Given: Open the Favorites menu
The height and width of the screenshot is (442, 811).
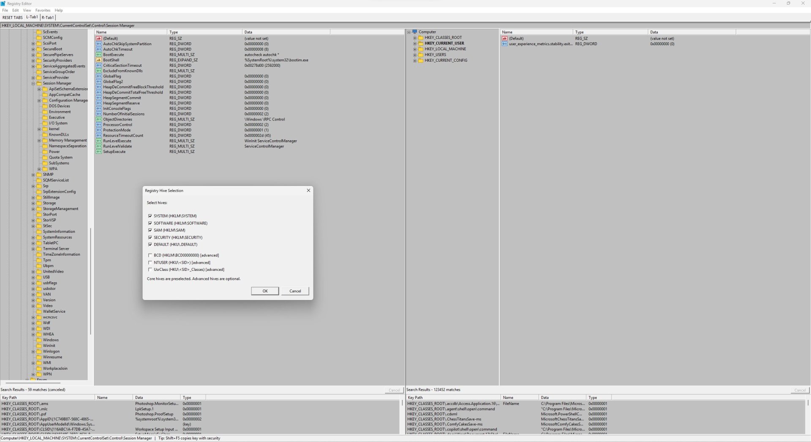Looking at the screenshot, I should tap(43, 10).
